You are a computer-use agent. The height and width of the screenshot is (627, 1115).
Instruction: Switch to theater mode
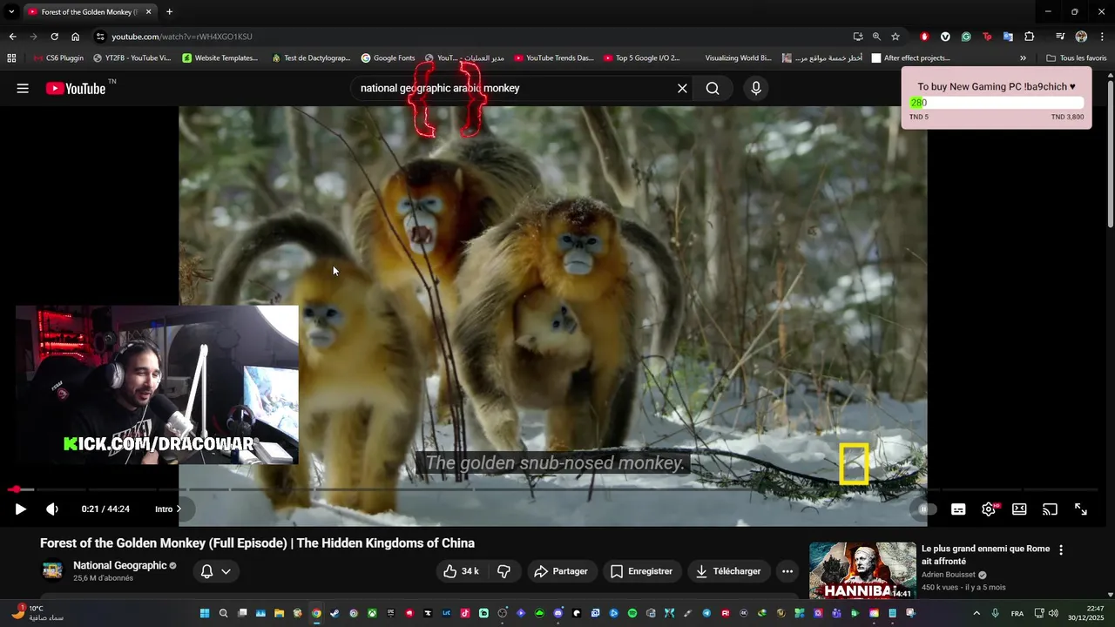(1019, 509)
